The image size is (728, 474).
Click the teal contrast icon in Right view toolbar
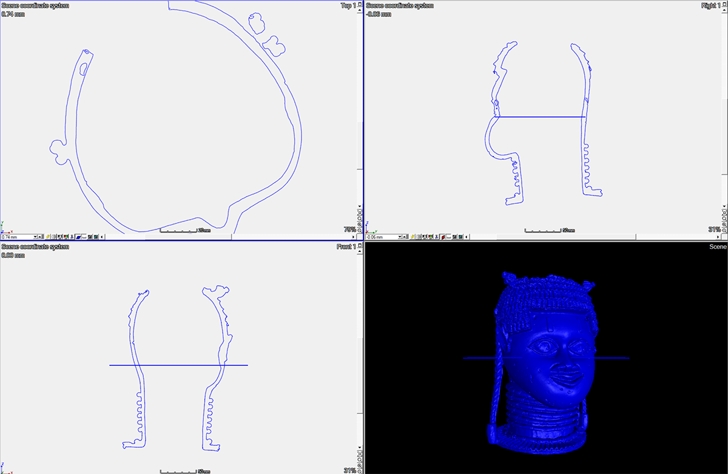[460, 237]
